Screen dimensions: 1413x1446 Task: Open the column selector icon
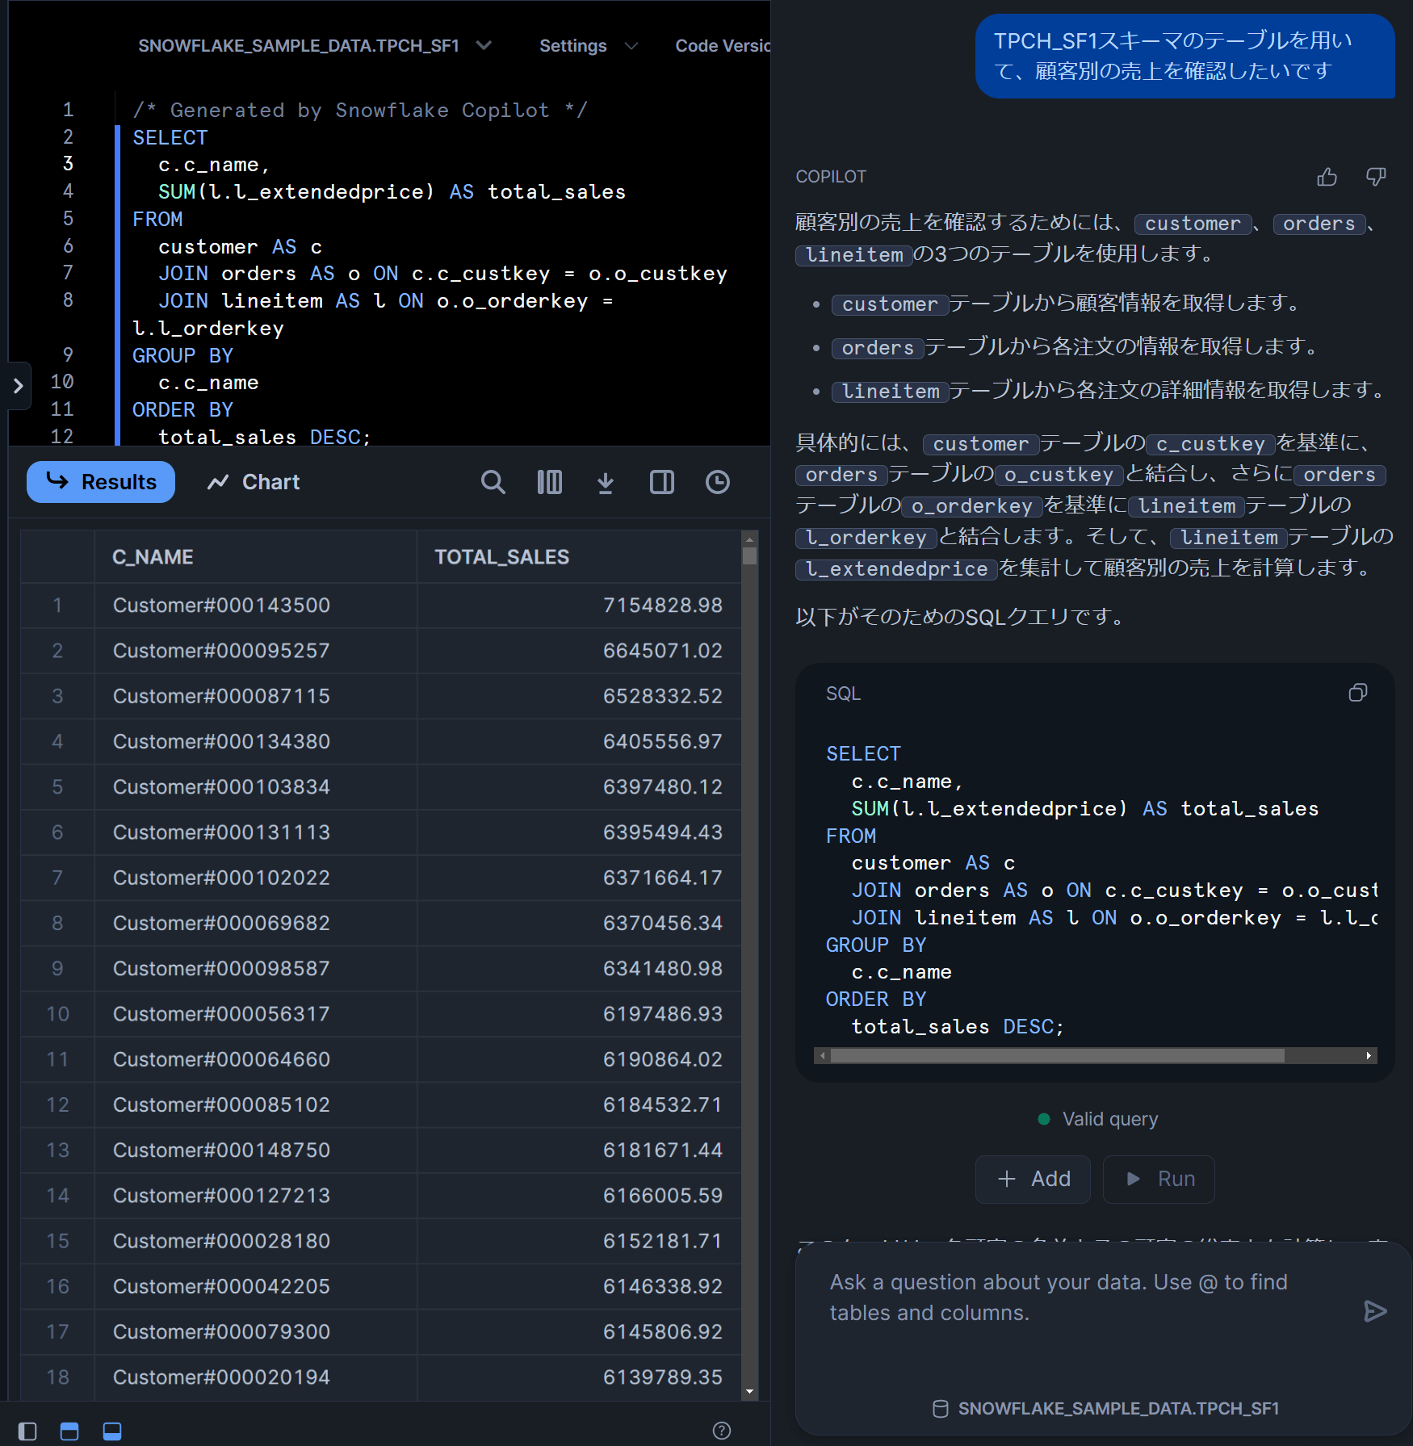tap(549, 482)
